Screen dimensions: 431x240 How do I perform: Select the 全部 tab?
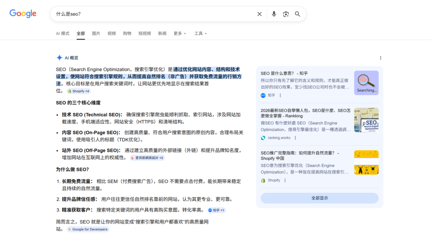click(x=80, y=34)
